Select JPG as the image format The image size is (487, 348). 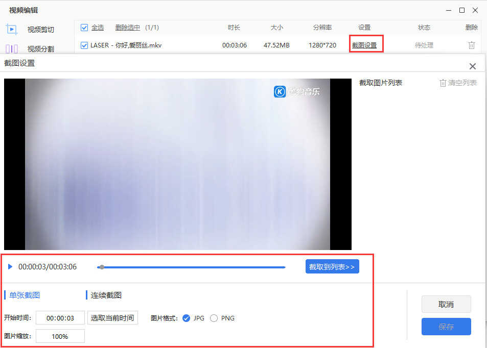187,318
